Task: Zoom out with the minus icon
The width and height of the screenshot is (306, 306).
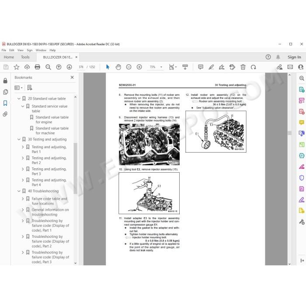Action: click(x=129, y=67)
